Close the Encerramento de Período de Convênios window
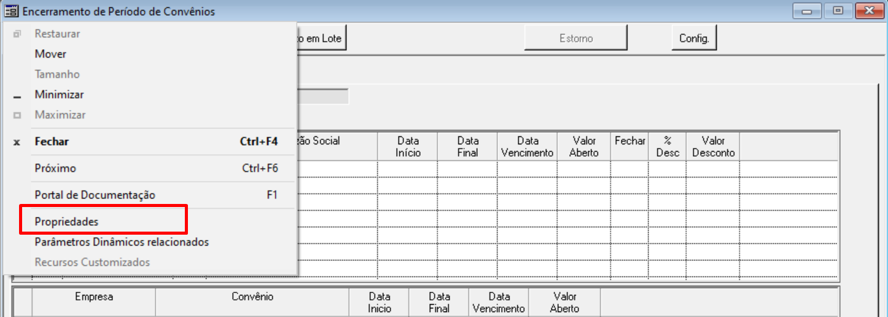The image size is (888, 317). click(869, 10)
